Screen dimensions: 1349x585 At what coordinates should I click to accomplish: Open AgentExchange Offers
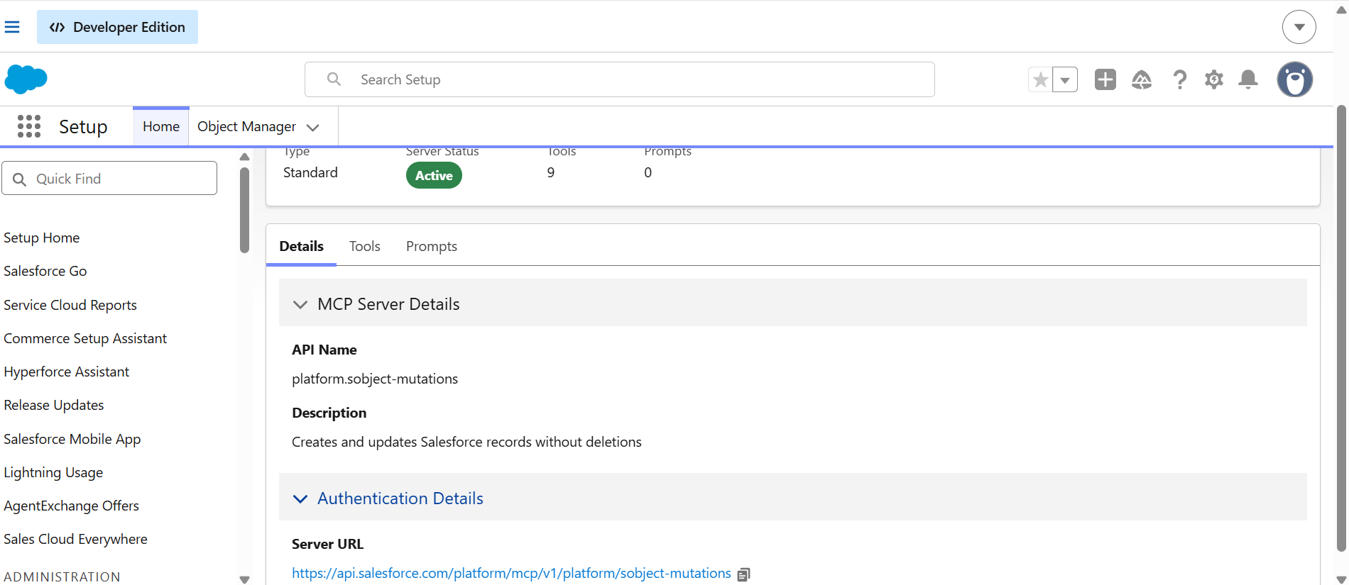(x=72, y=506)
